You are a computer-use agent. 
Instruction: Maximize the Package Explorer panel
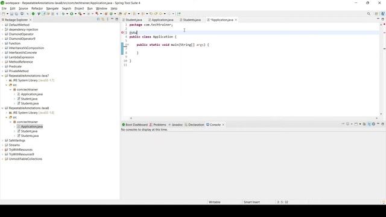pyautogui.click(x=116, y=19)
